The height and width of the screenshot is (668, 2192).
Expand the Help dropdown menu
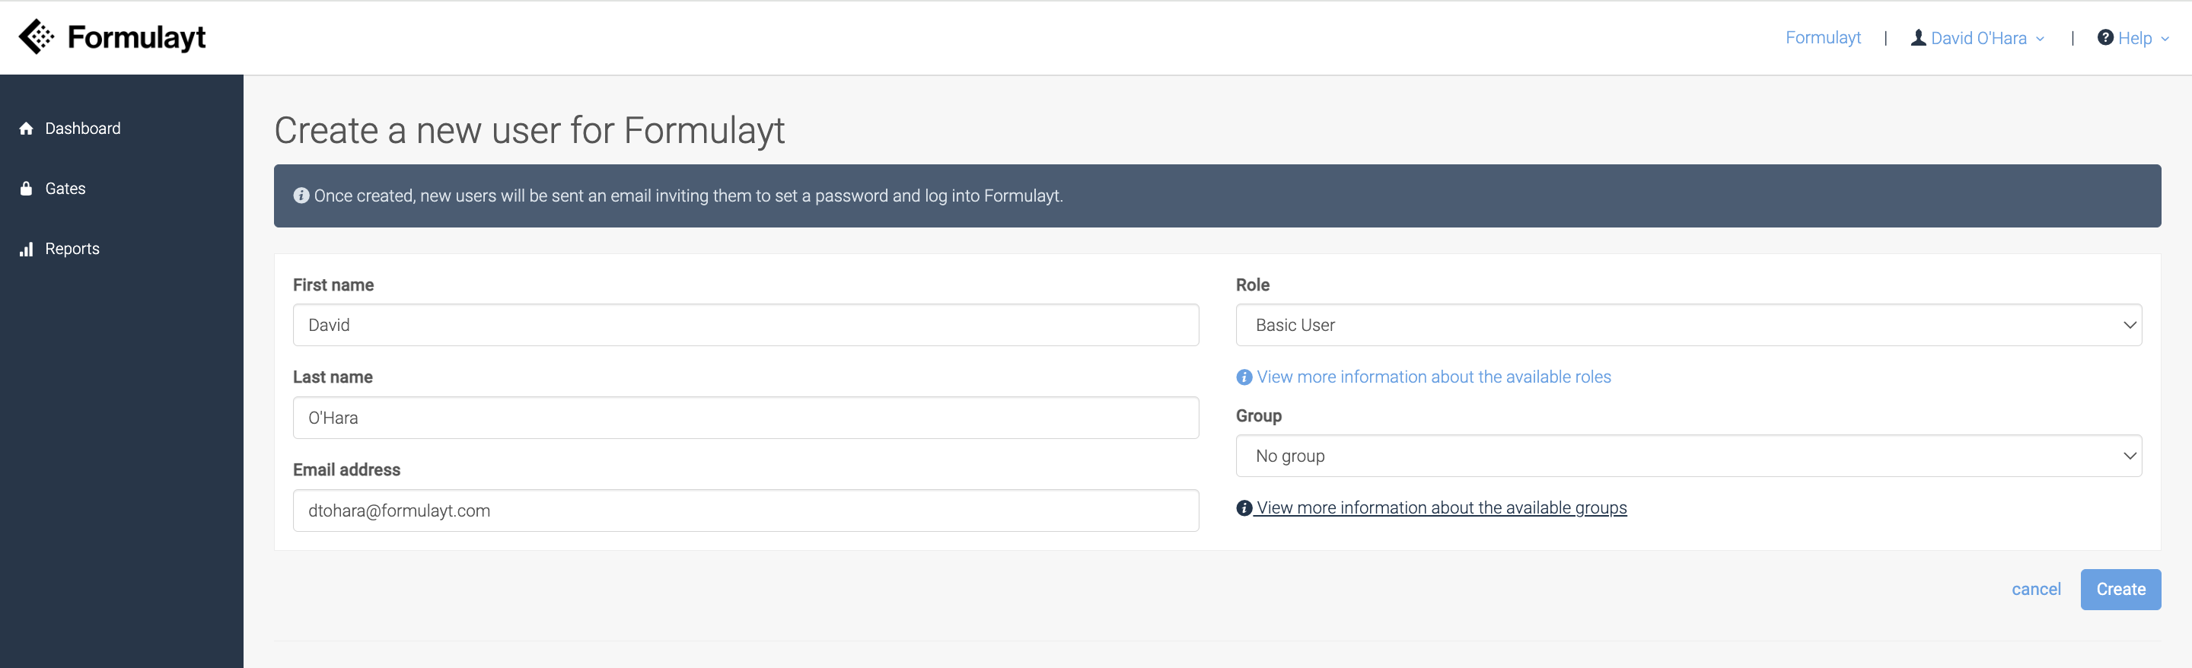click(x=2134, y=38)
